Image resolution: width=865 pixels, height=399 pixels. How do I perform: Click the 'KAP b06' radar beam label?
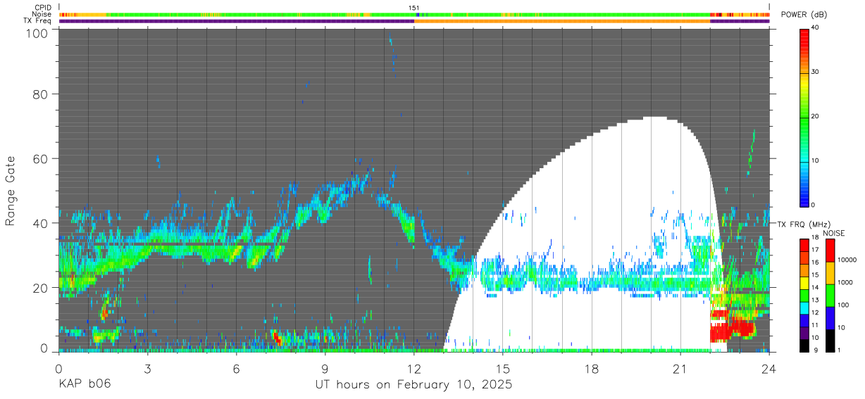pyautogui.click(x=85, y=384)
